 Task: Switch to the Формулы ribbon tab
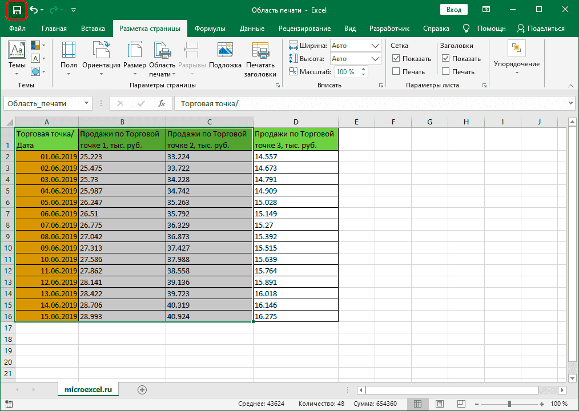tap(210, 29)
